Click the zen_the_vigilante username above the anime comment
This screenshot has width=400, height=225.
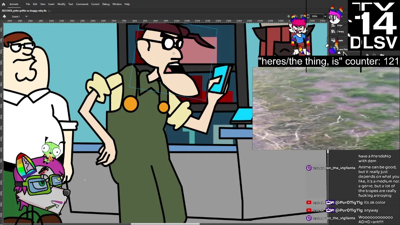(340, 168)
